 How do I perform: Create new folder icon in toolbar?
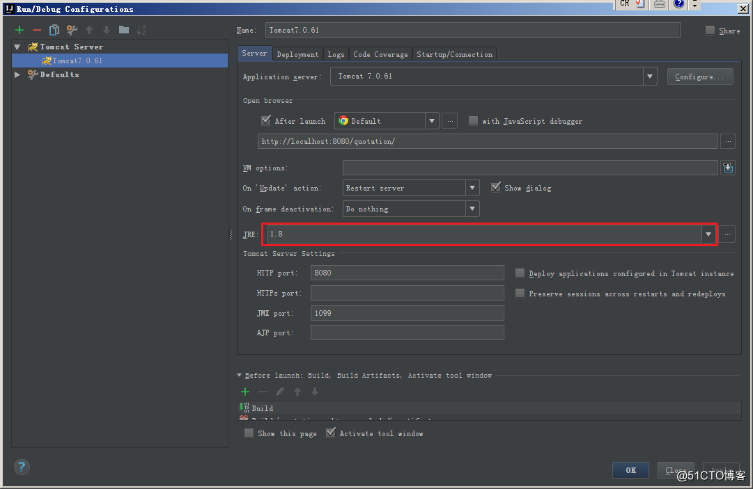point(124,30)
